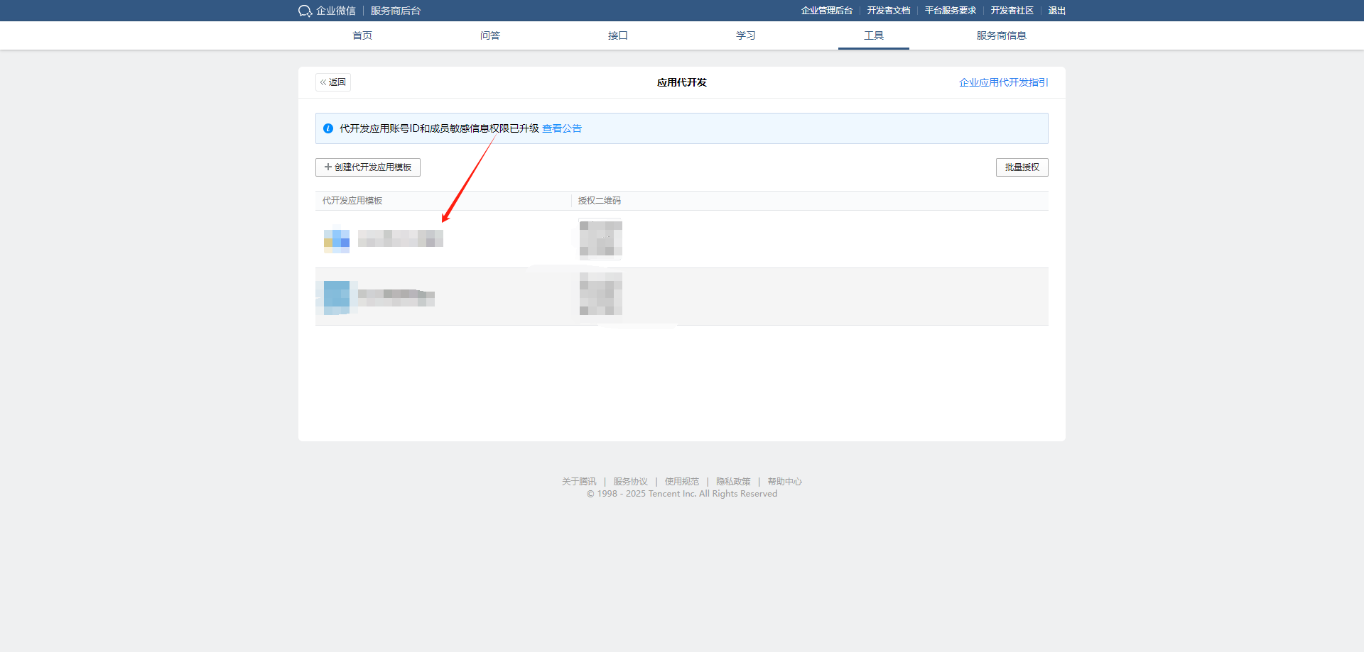This screenshot has width=1364, height=652.
Task: Open 开发者文档 in top bar
Action: [x=888, y=11]
